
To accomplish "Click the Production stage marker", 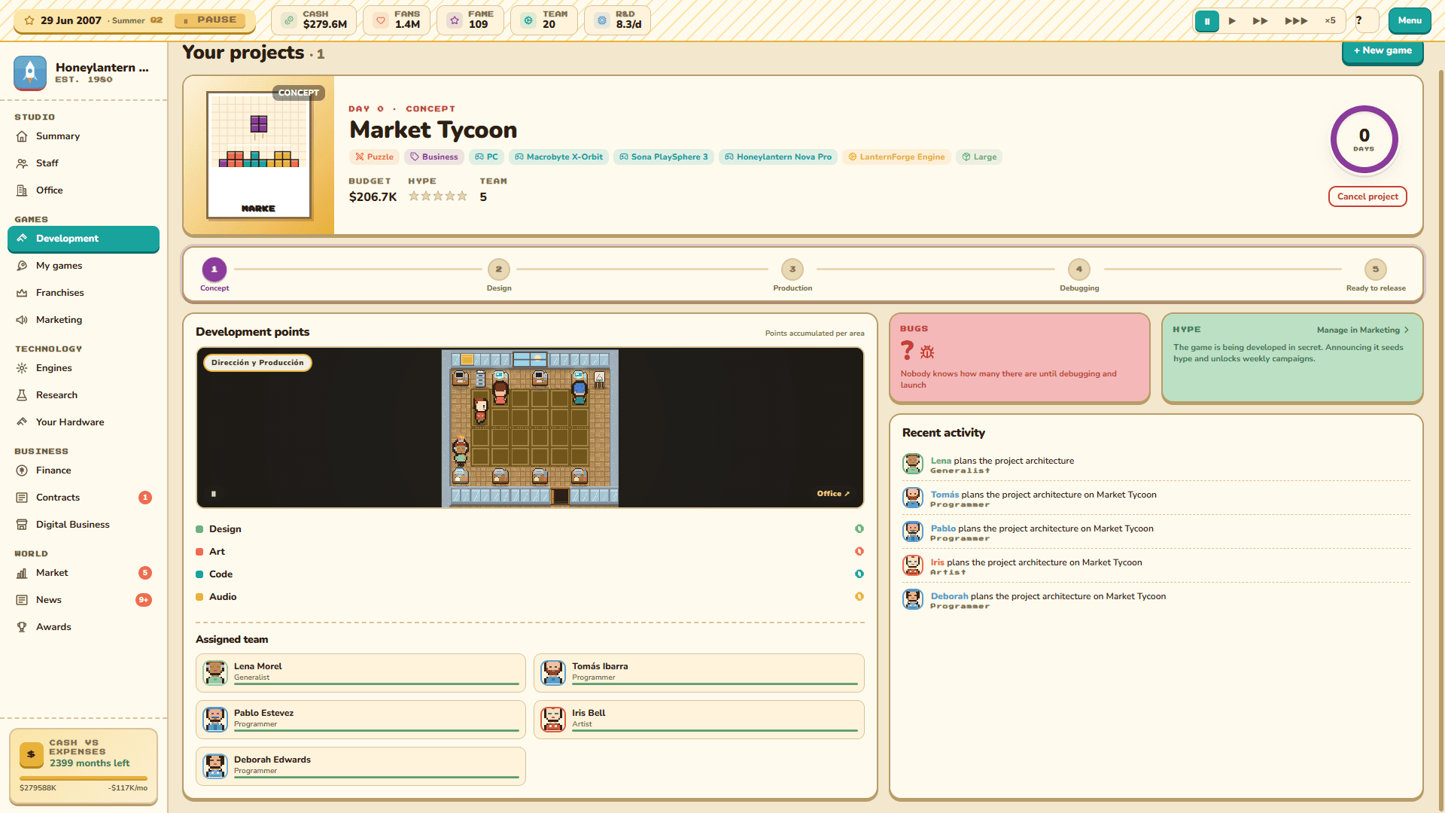I will tap(792, 269).
